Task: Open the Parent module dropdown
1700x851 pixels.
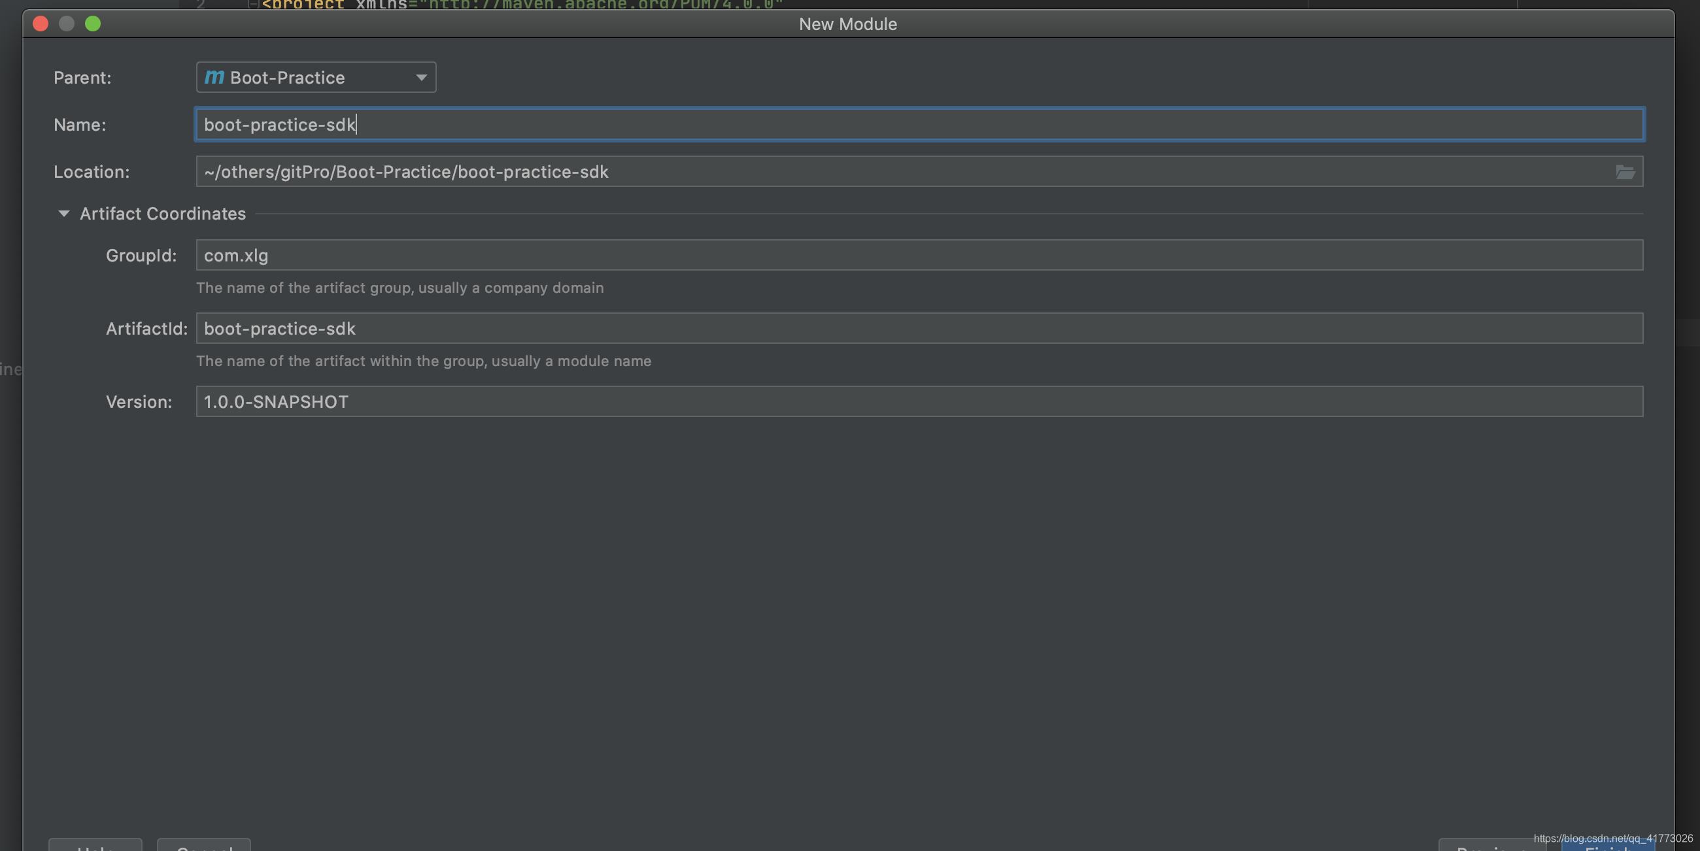Action: (x=315, y=77)
